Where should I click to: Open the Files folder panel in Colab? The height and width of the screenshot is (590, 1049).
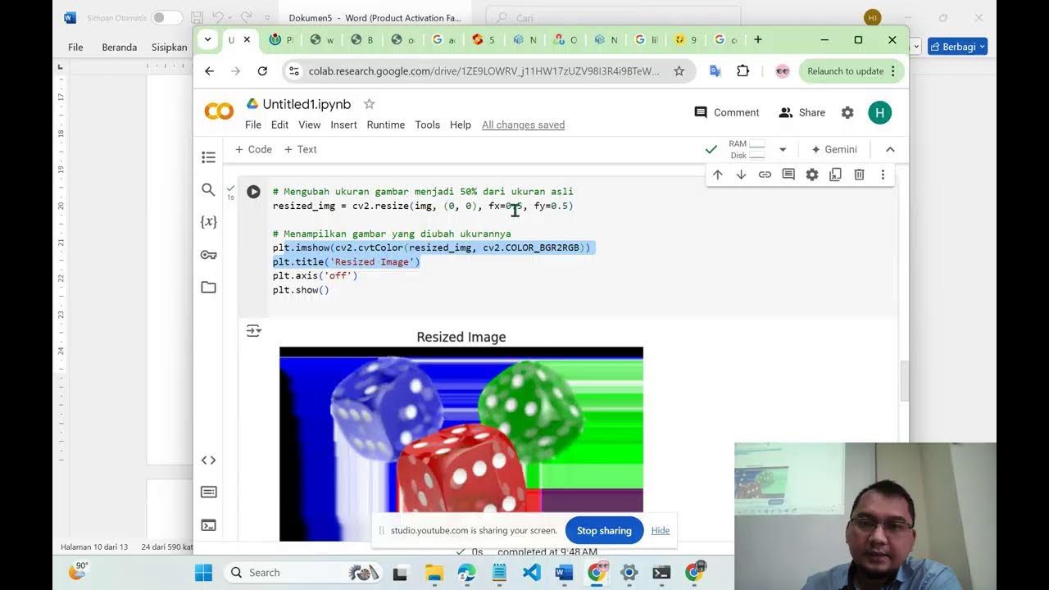[208, 287]
